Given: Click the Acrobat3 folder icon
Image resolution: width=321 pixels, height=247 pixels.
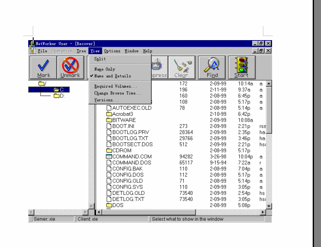Looking at the screenshot, I should click(109, 114).
